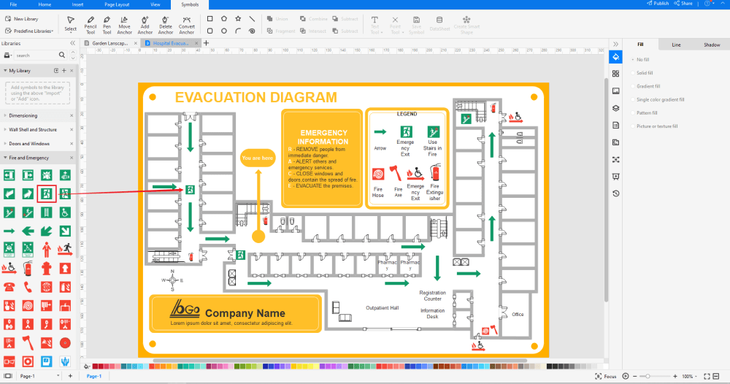Open the Predefine Libraries dropdown
The height and width of the screenshot is (384, 730).
point(30,31)
